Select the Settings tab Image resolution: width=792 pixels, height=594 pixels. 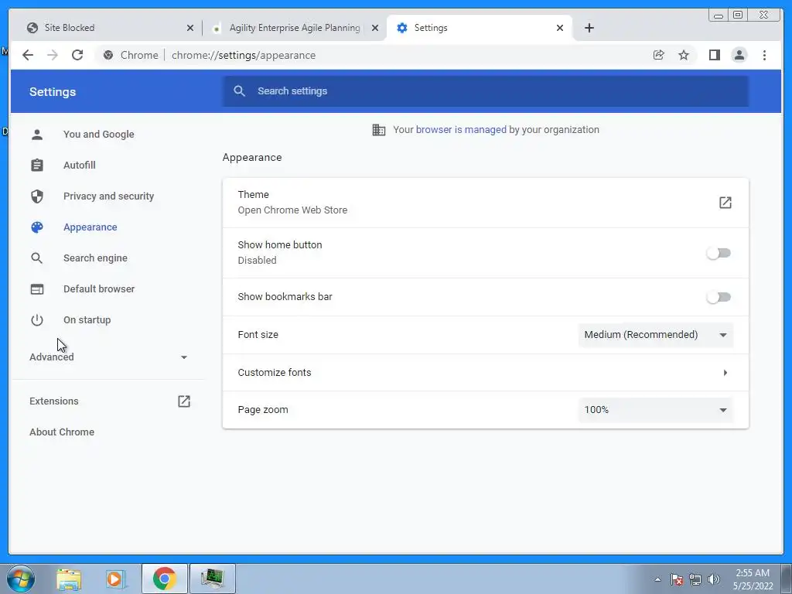coord(479,28)
